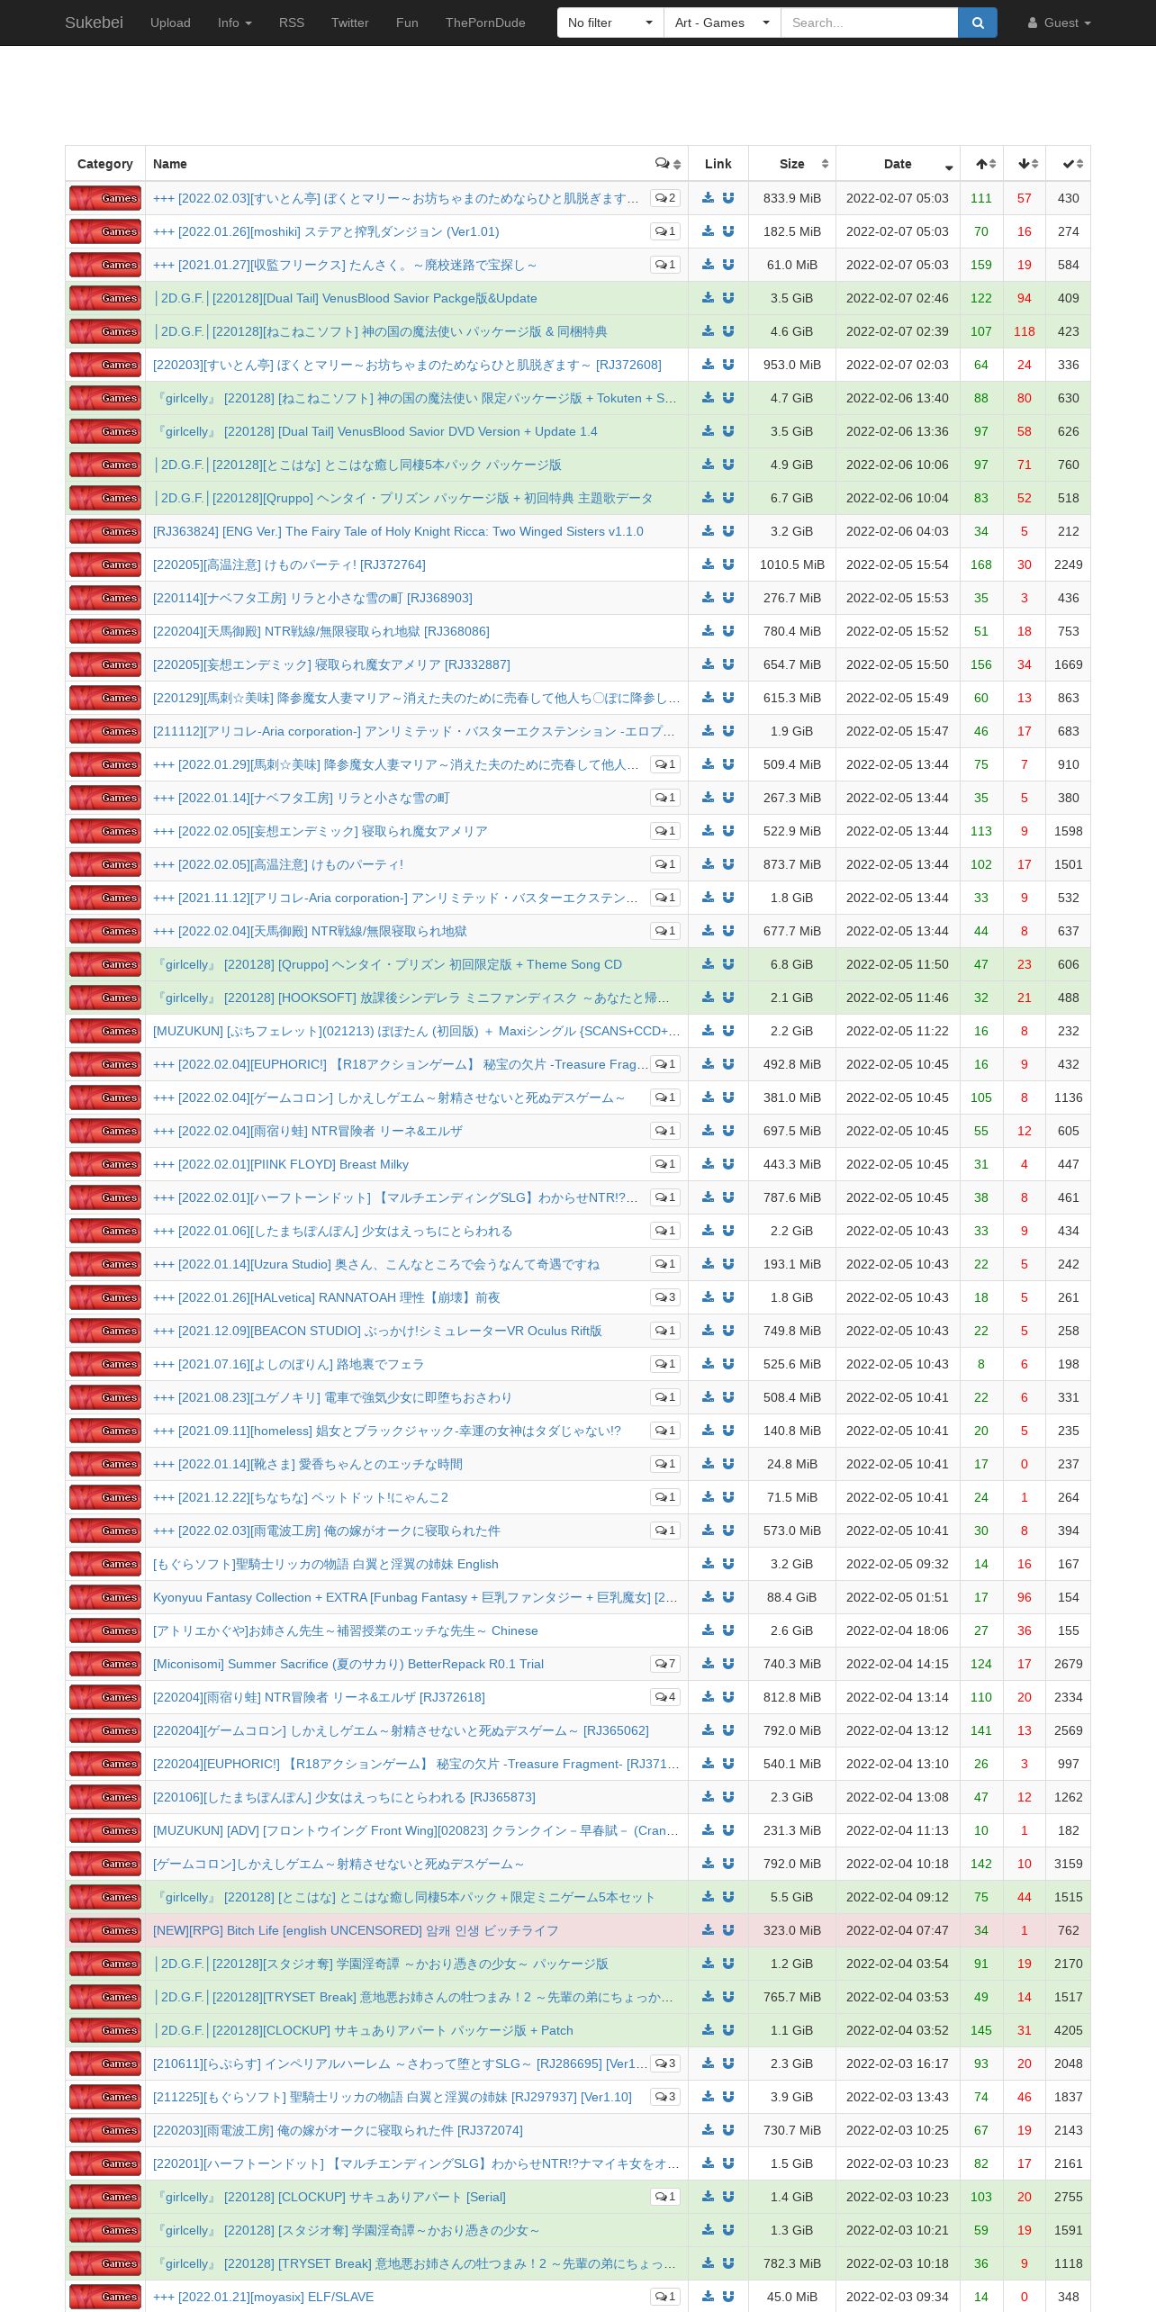Open magnet link for [MUZUKUN] Front Wing row
Screen dimensions: 1156x2312
[x=728, y=1830]
